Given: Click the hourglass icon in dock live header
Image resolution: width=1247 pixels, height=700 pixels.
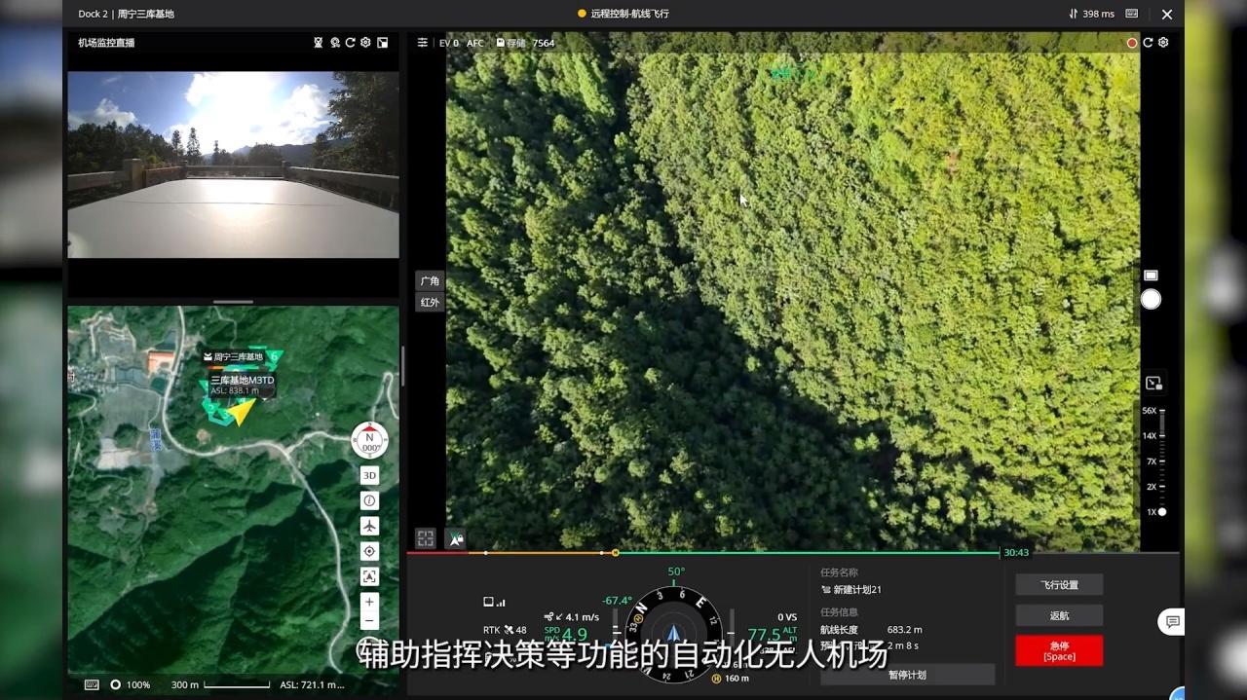Looking at the screenshot, I should click(x=319, y=43).
